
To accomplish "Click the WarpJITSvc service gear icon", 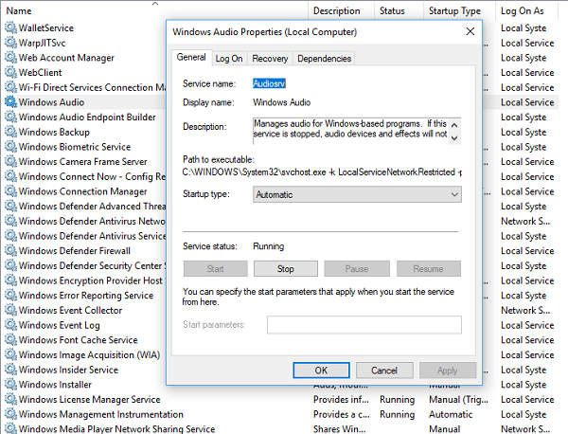I will coord(10,43).
